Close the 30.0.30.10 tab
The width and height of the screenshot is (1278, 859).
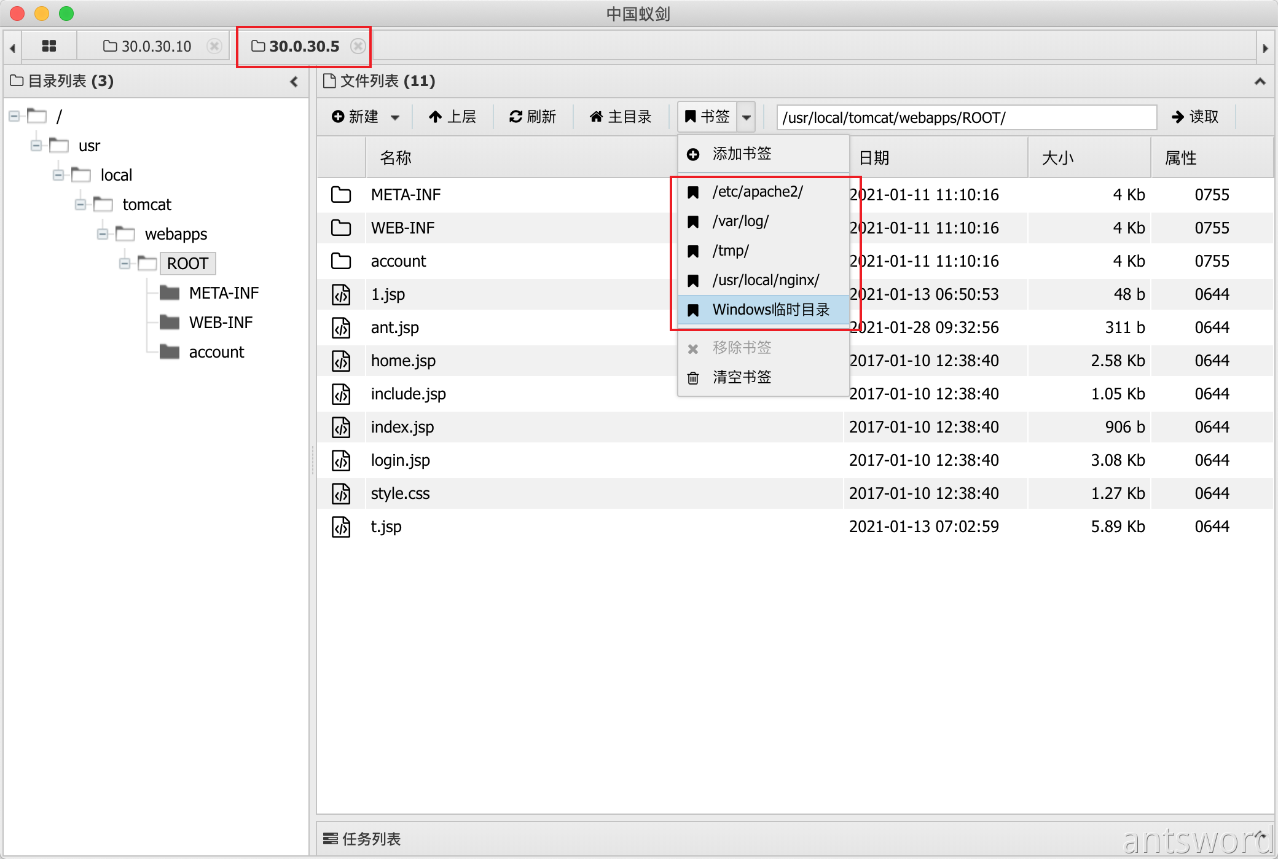click(x=214, y=46)
